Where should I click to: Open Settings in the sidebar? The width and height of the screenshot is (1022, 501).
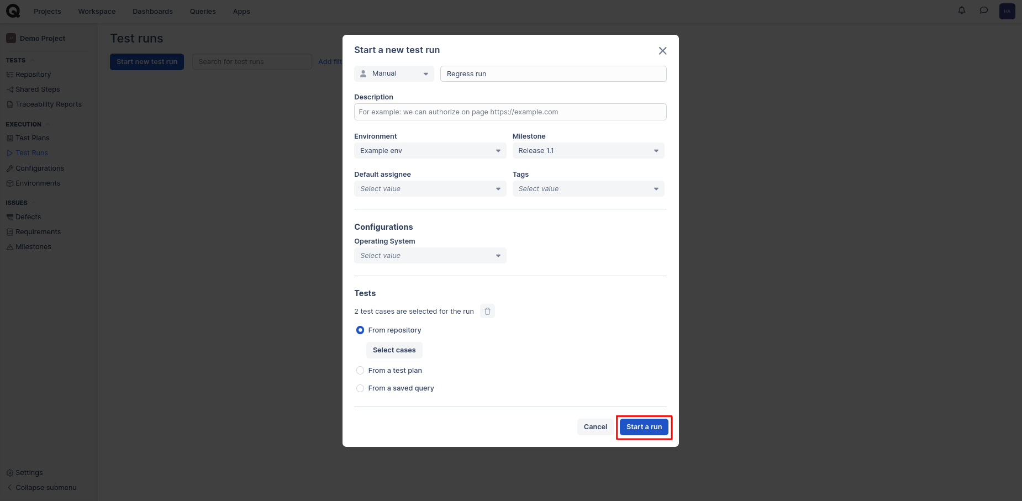(29, 473)
